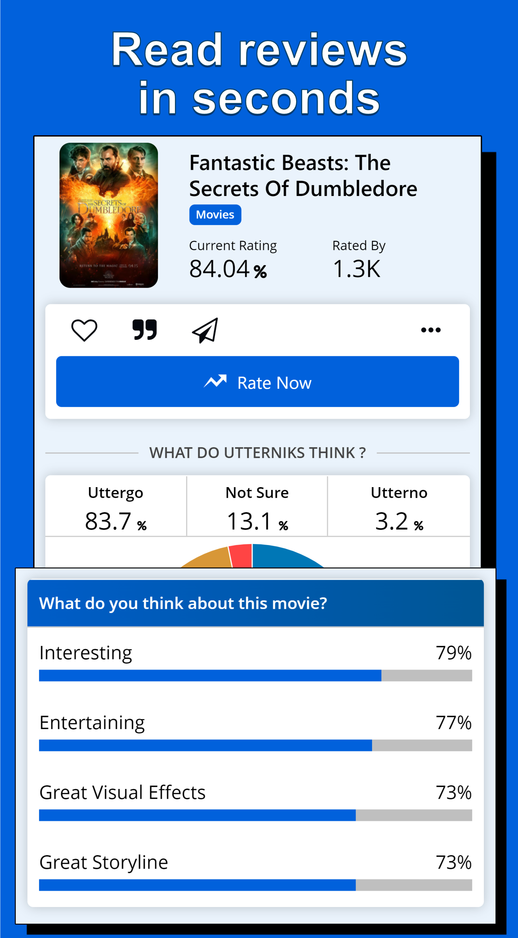Tap the 79% value for Interesting

coord(454,653)
